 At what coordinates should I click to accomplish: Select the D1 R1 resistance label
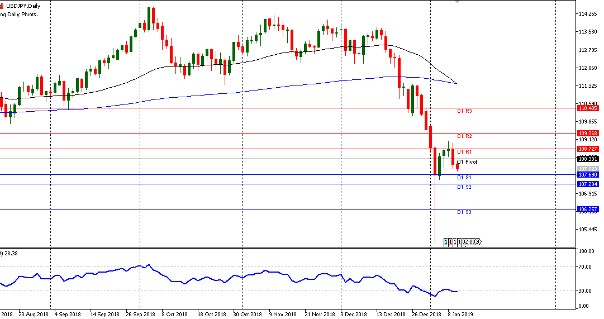(464, 152)
